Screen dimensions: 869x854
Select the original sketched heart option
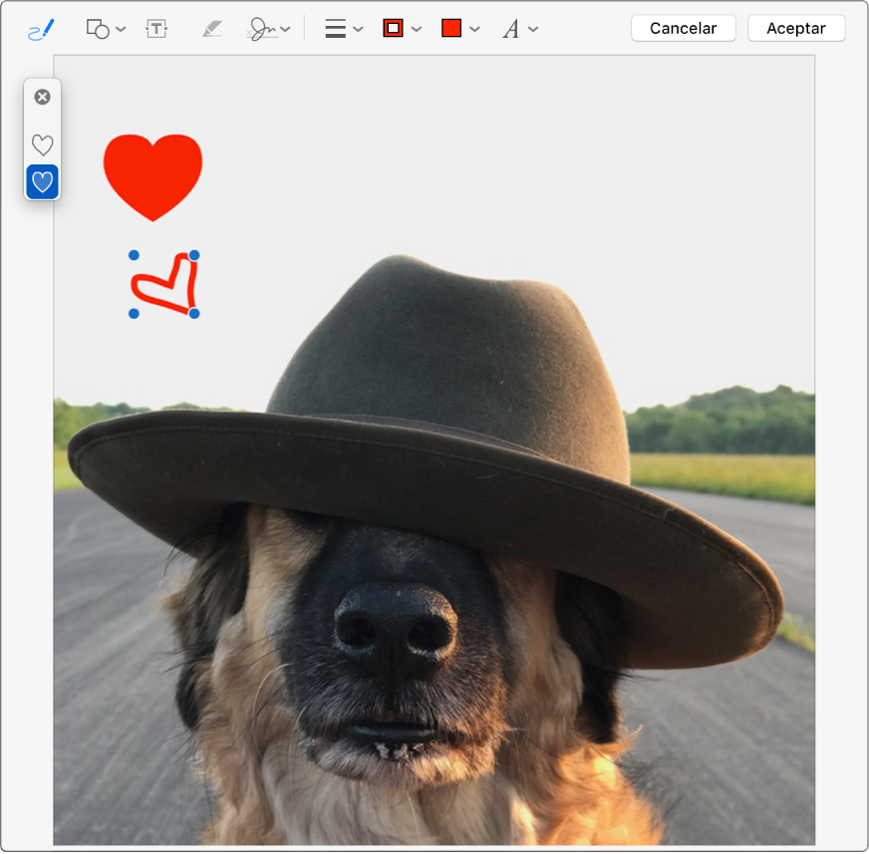[42, 144]
